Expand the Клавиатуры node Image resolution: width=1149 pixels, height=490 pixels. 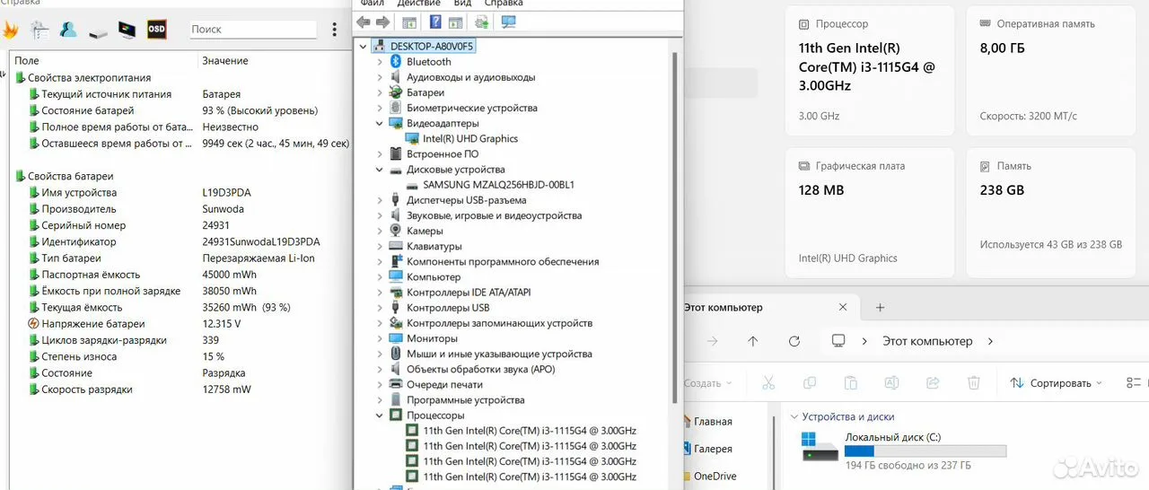pos(380,246)
